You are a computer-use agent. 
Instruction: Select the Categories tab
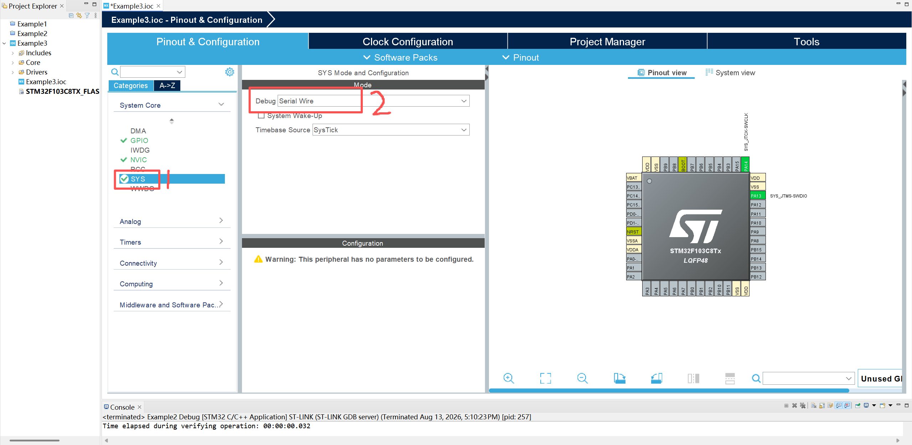pyautogui.click(x=130, y=86)
